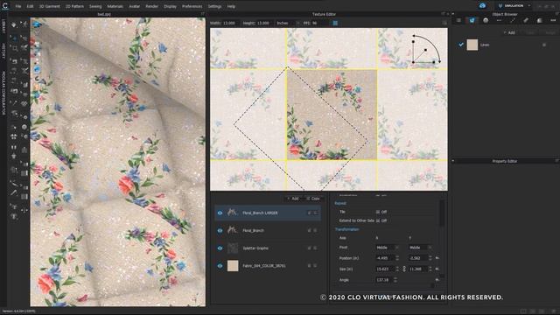Select the Floral_Branch LARGER layer name
Viewport: 560px width, 315px height.
click(x=260, y=213)
